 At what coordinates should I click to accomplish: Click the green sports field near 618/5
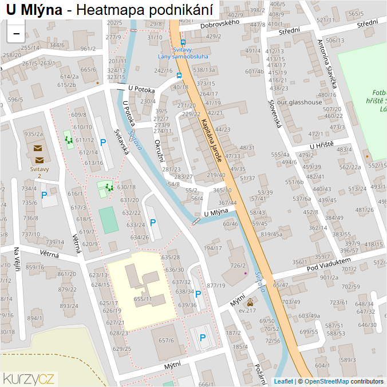click(109, 220)
